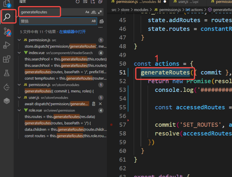
Task: Click the JS icon of user.js result file
Action: click(x=25, y=98)
